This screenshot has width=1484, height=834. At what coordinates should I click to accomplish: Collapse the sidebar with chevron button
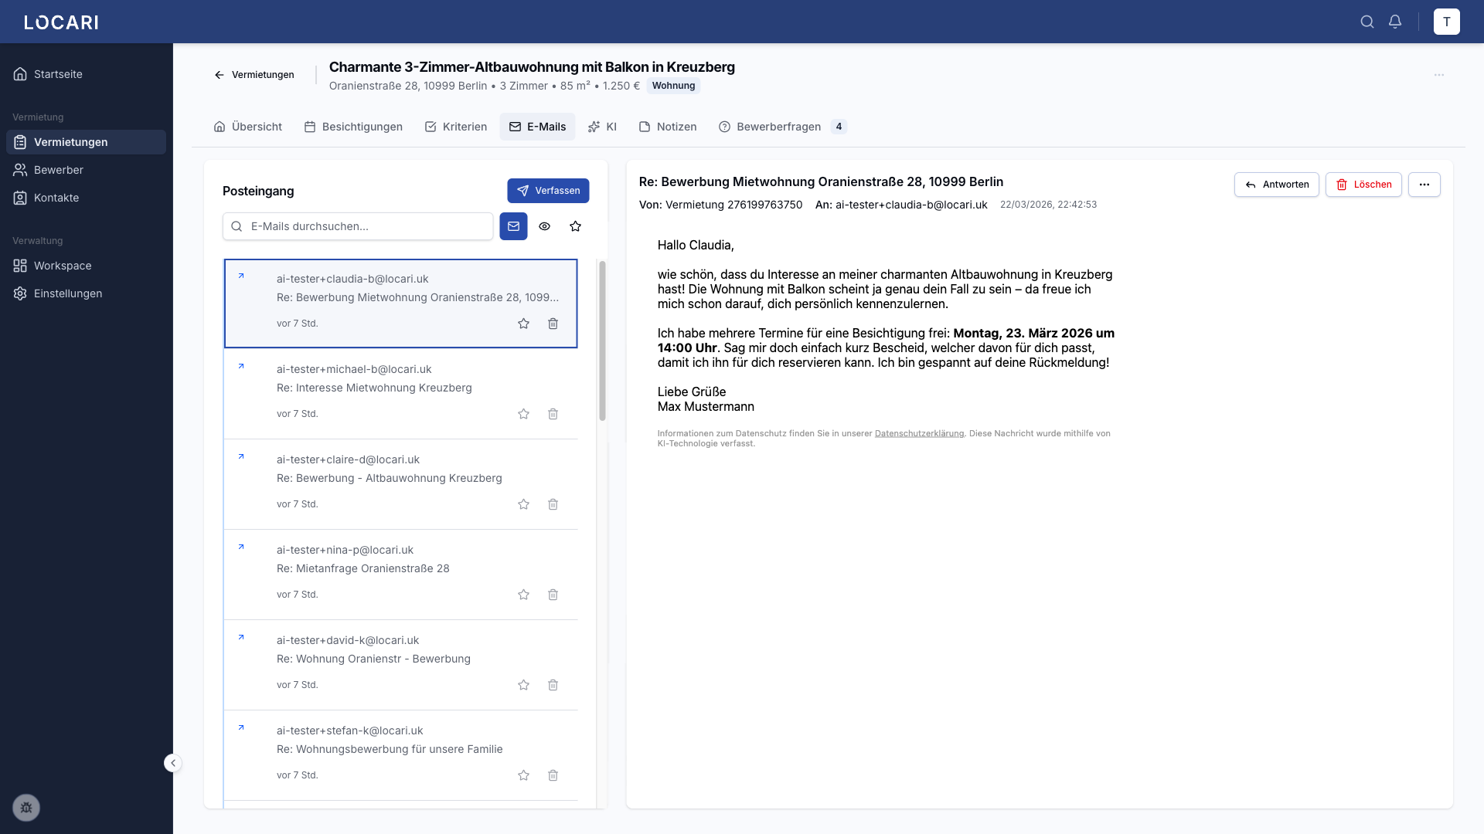point(173,763)
